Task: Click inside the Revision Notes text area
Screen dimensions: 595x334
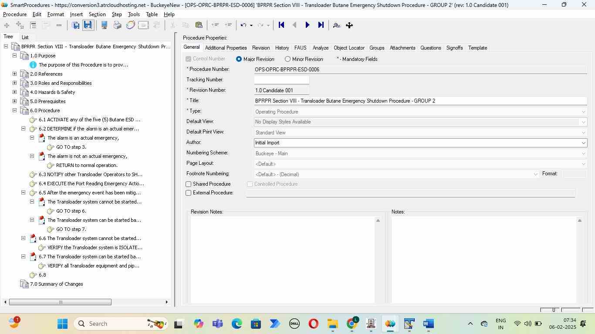Action: [283, 260]
